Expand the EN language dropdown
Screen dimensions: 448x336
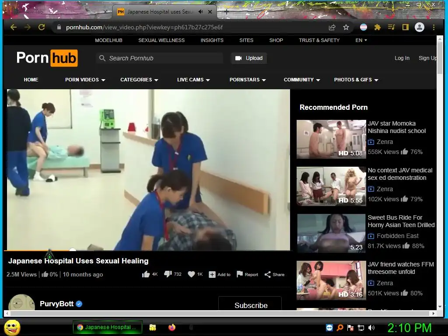coord(361,40)
